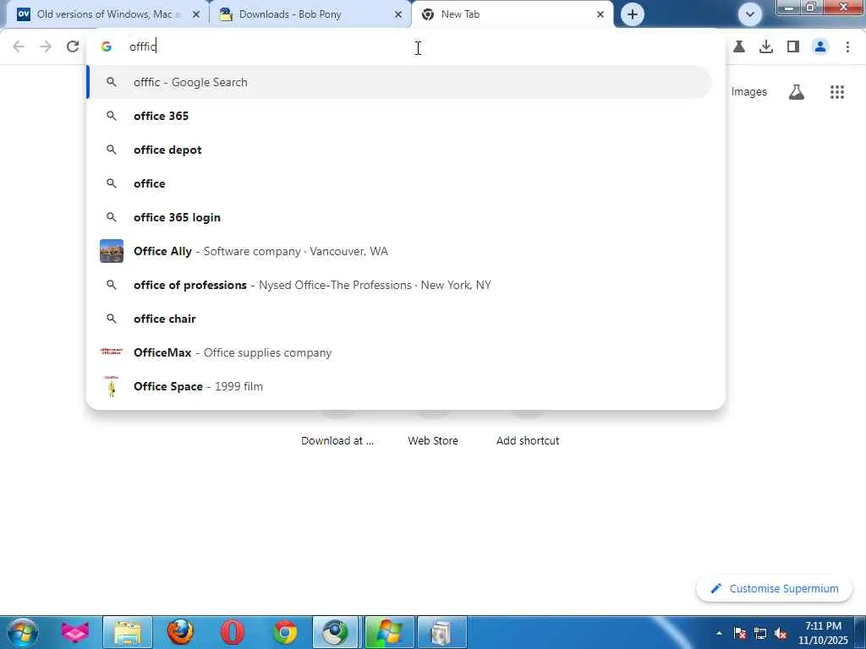Screen dimensions: 866x649
Task: Click the OfficeMax logo thumbnail
Action: tap(112, 351)
